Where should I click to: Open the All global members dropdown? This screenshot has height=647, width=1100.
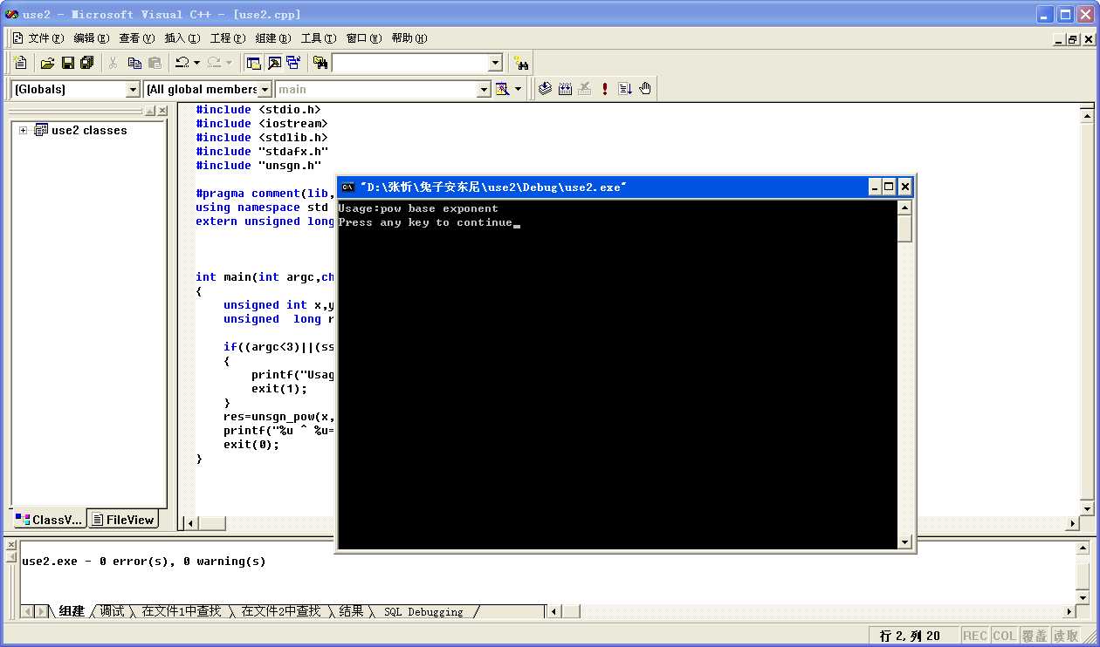click(265, 89)
